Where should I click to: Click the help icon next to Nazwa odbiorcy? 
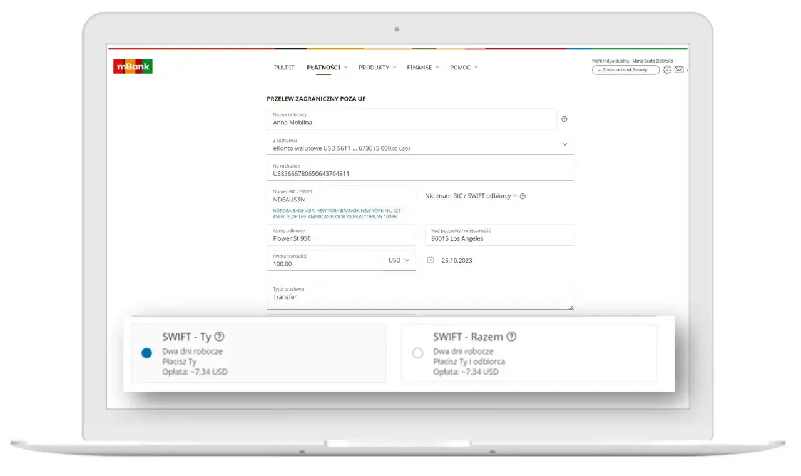566,119
